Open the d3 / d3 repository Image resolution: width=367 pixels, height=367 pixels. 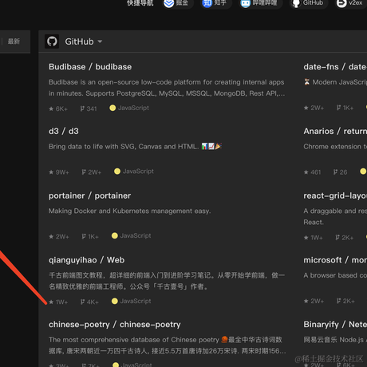(x=64, y=131)
